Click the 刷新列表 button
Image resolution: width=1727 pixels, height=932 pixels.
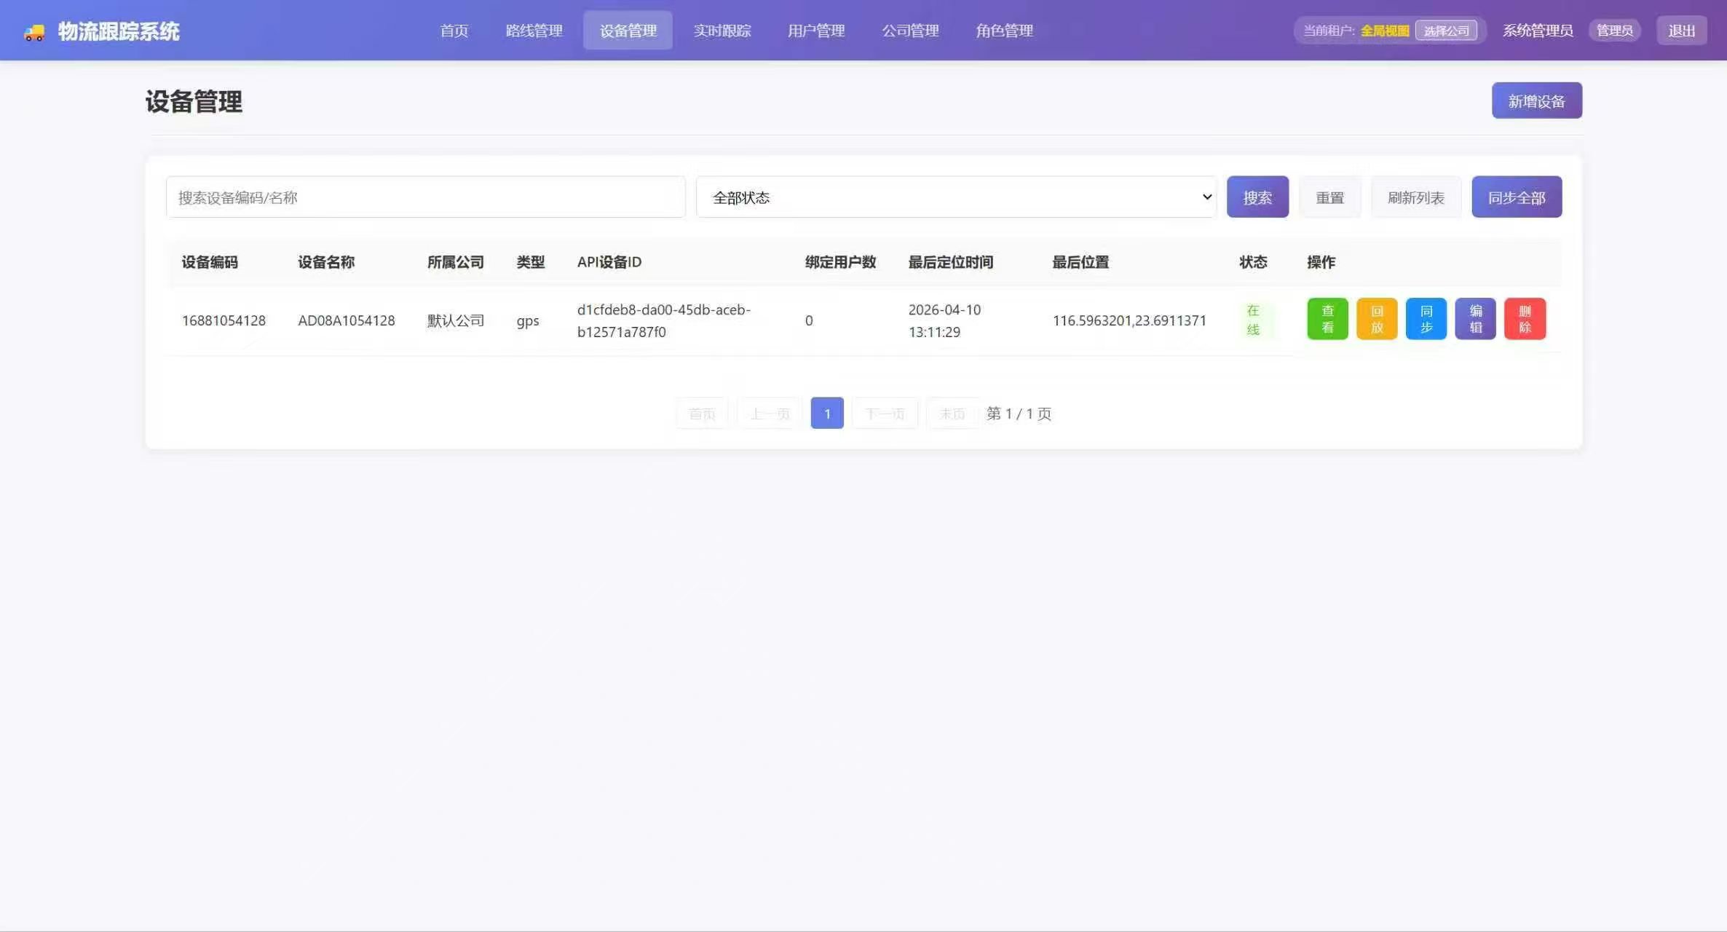coord(1415,197)
